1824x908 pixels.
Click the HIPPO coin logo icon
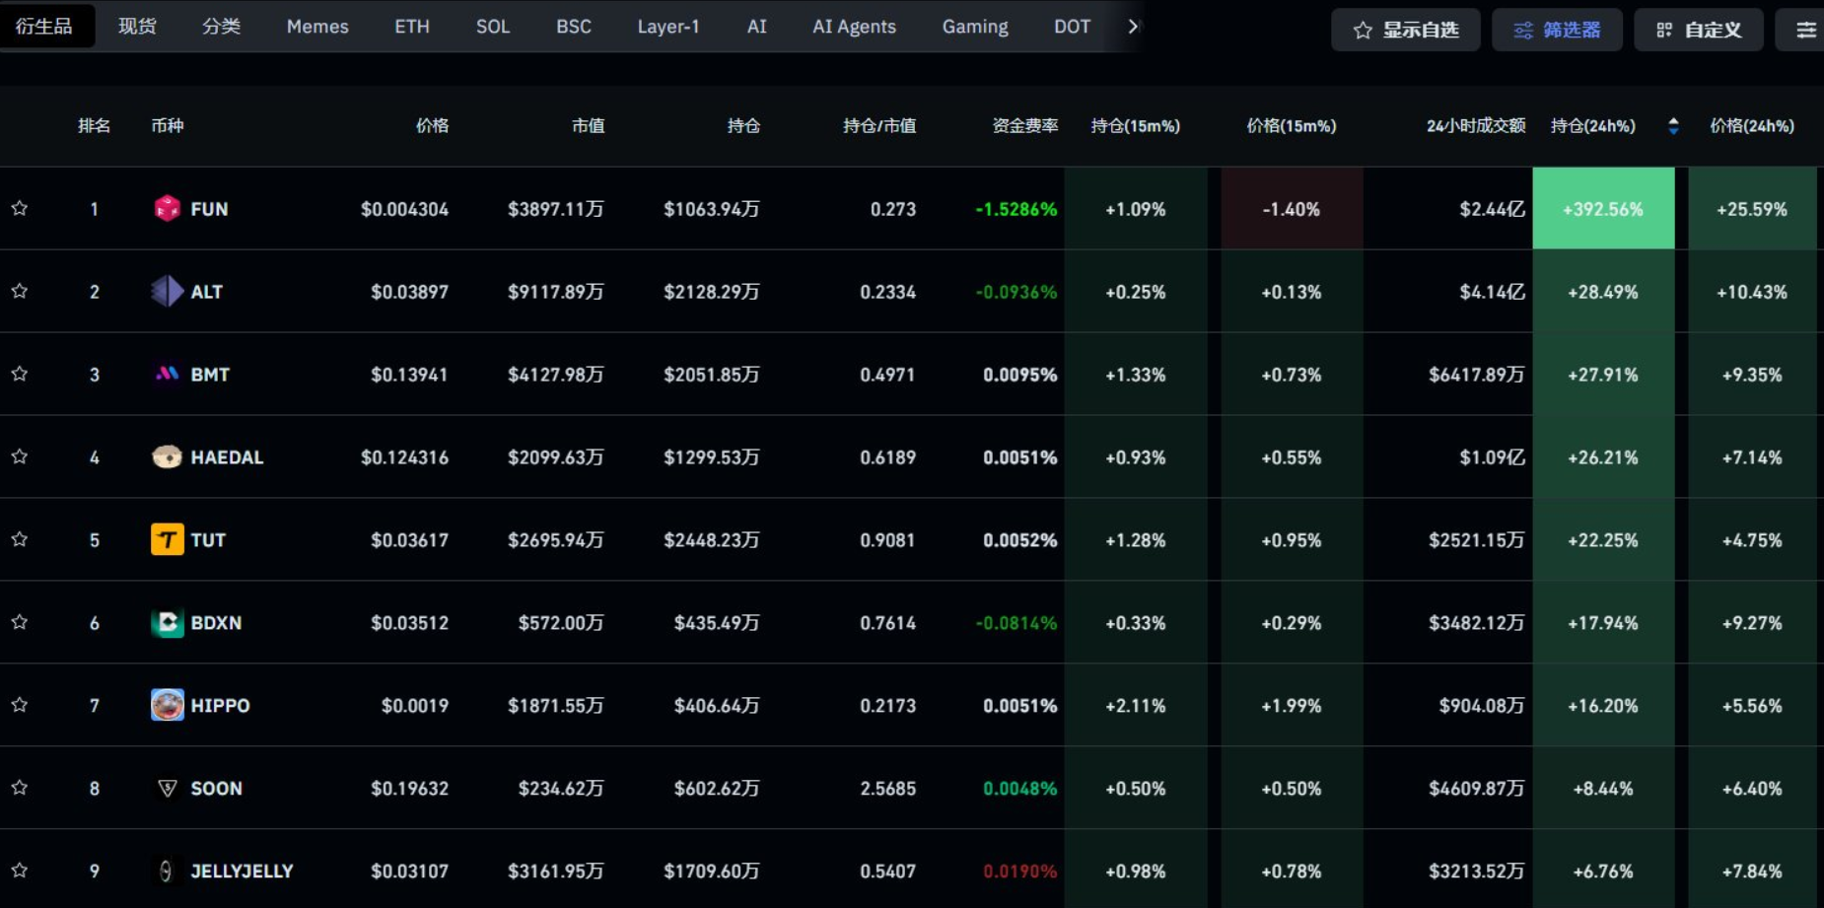[x=167, y=705]
